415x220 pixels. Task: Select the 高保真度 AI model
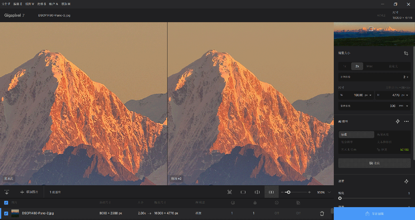click(393, 135)
